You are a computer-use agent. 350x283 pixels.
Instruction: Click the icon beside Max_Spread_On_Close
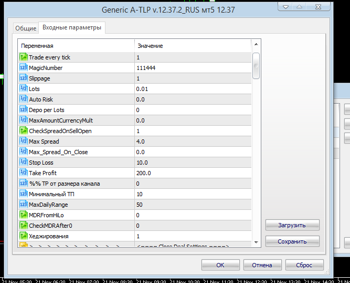tap(24, 152)
